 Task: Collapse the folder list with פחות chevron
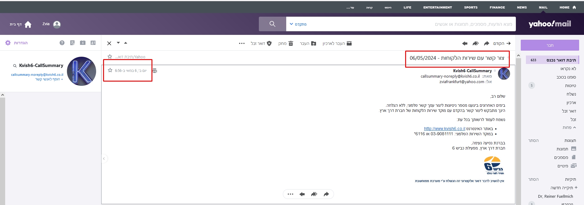tap(569, 128)
